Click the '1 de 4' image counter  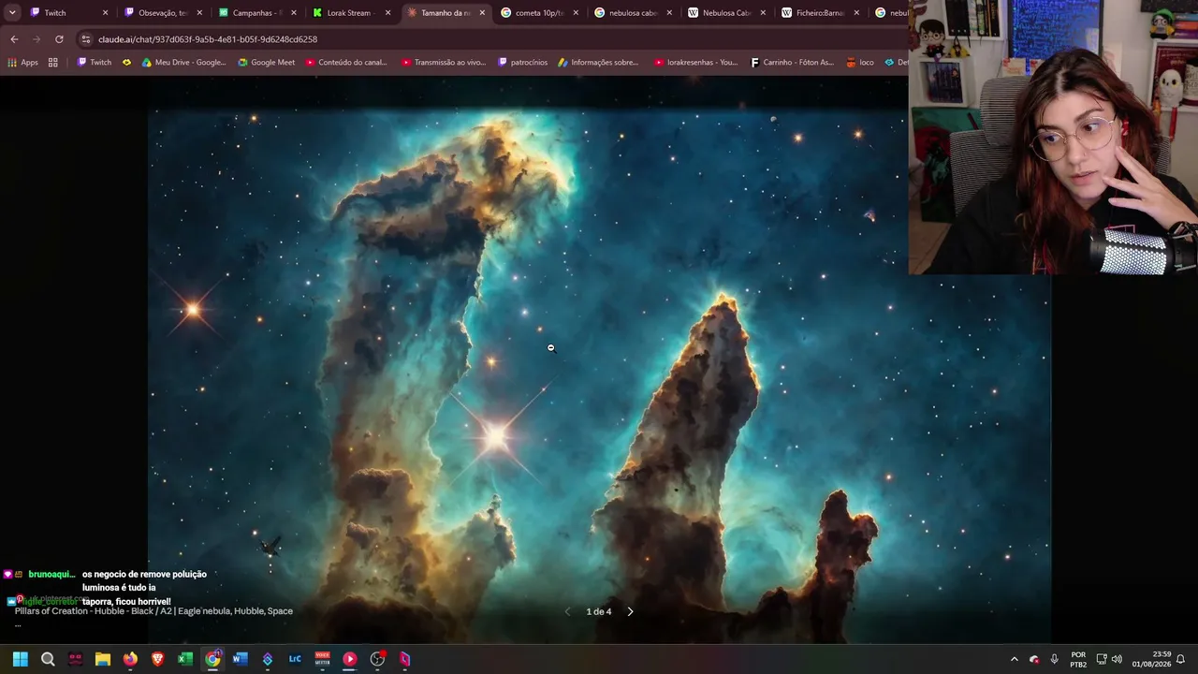click(x=599, y=611)
